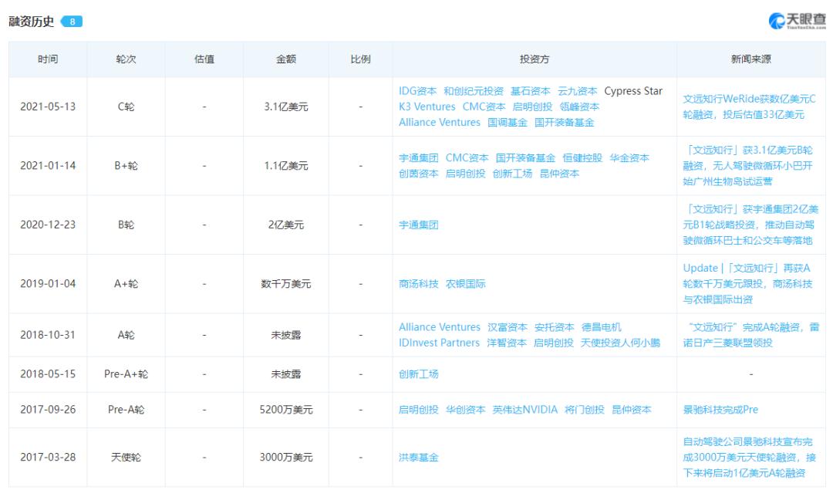The width and height of the screenshot is (833, 490).
Task: Open 领峰资本 investor link
Action: pos(579,106)
